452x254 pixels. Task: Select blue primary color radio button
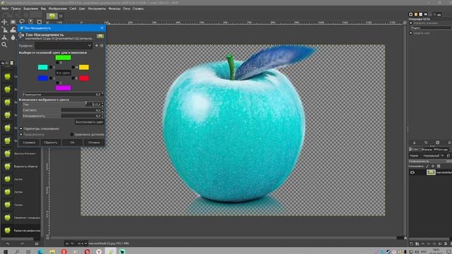(x=51, y=78)
